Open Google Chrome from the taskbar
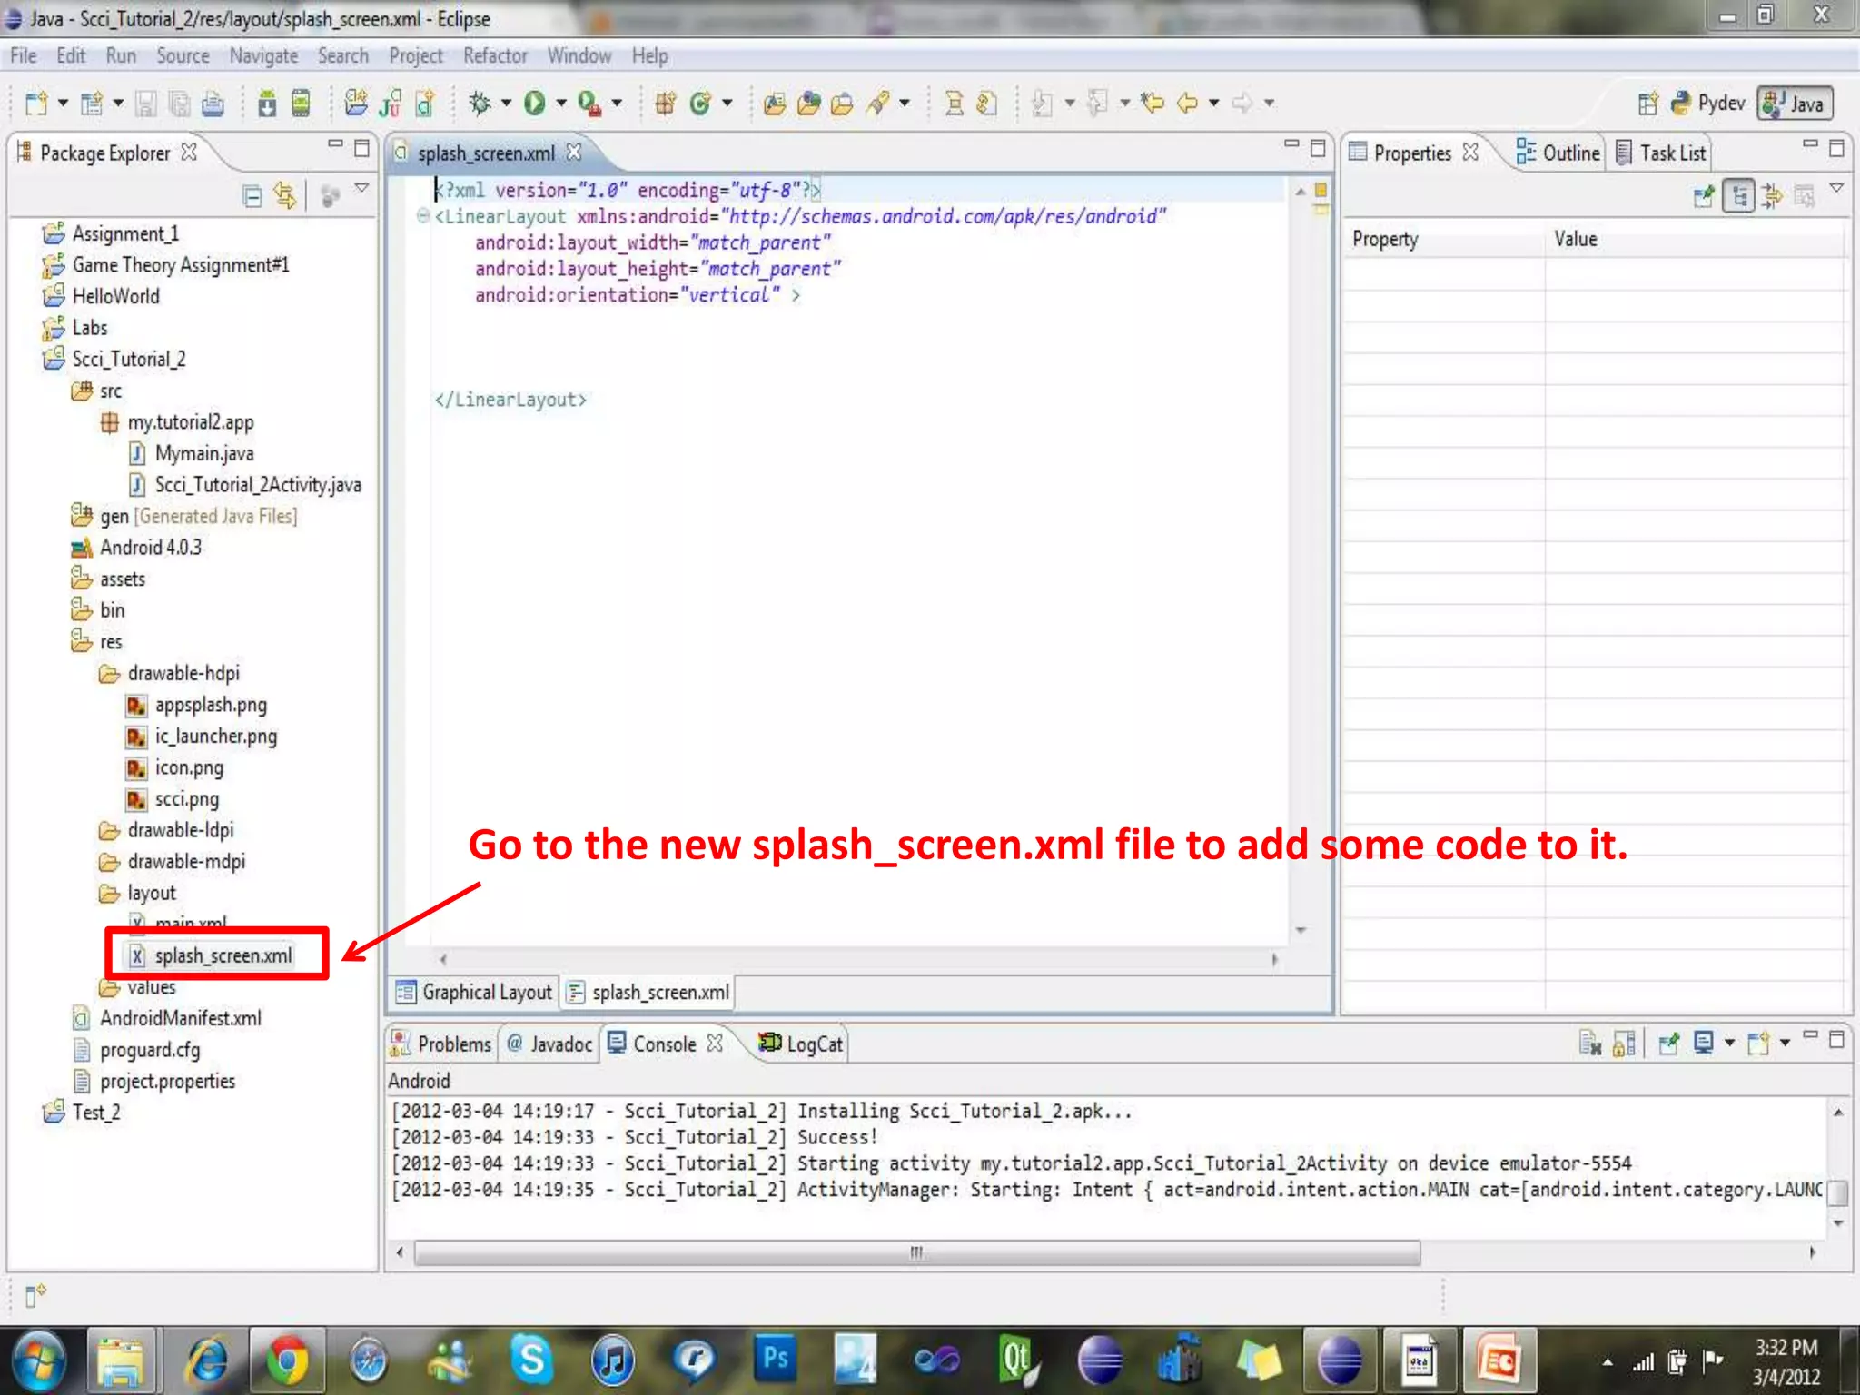This screenshot has width=1860, height=1395. click(x=287, y=1360)
